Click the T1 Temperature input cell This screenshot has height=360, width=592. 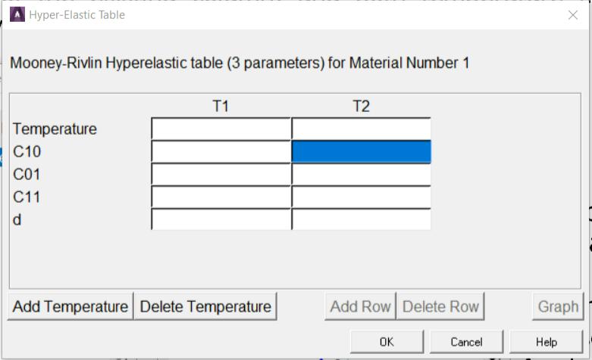[221, 129]
